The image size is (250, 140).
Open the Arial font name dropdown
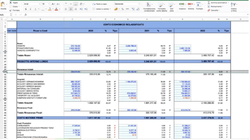(31, 4)
